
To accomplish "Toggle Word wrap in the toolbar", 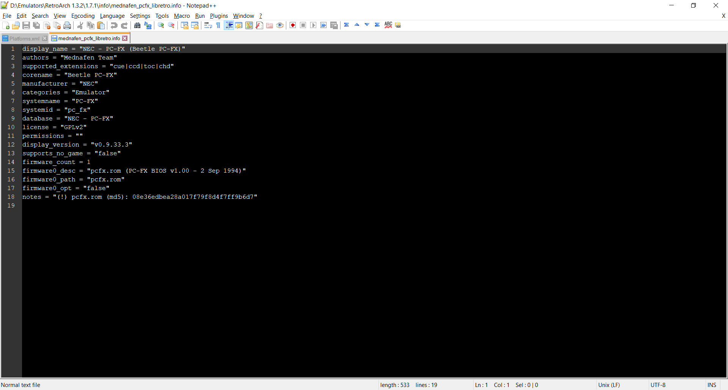I will tap(208, 25).
